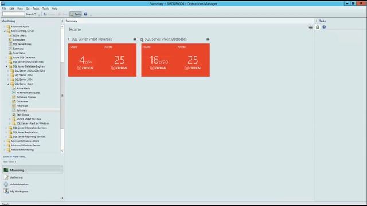Open the SQL Server vNext Instances tile menu
The image size is (367, 206).
[x=135, y=39]
